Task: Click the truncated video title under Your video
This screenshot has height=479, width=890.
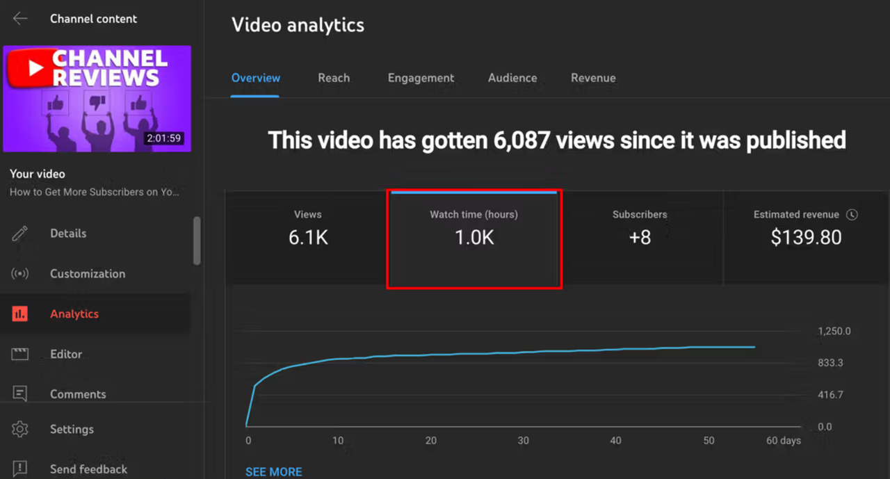Action: pos(94,192)
